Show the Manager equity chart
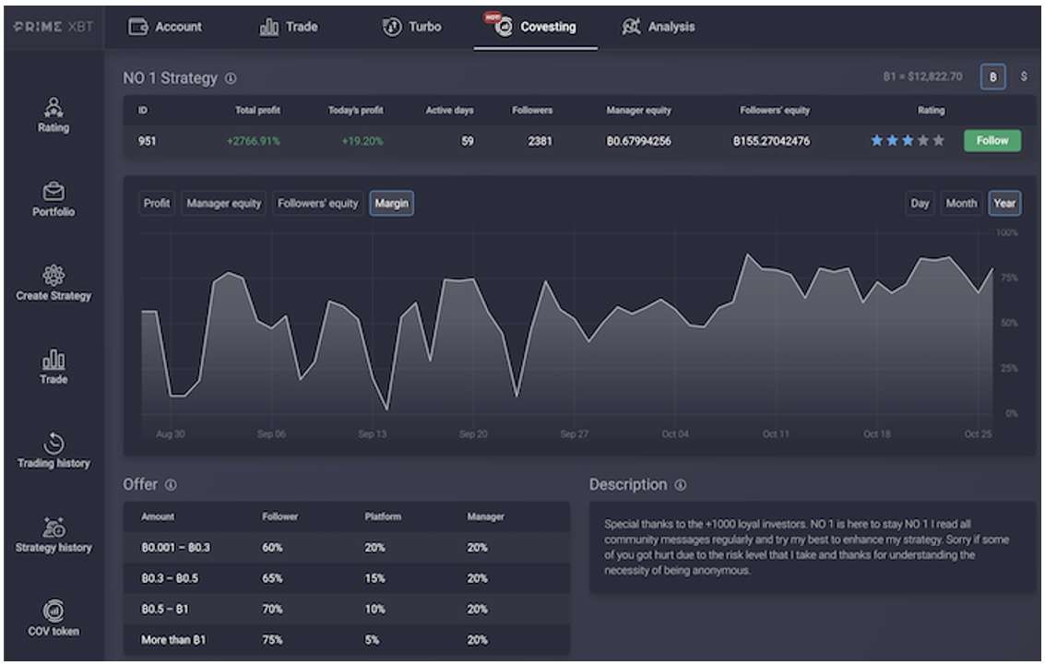Screen dimensions: 1045x665 224,203
